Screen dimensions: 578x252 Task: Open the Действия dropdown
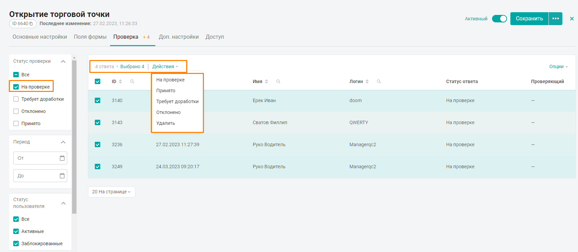[x=165, y=66]
